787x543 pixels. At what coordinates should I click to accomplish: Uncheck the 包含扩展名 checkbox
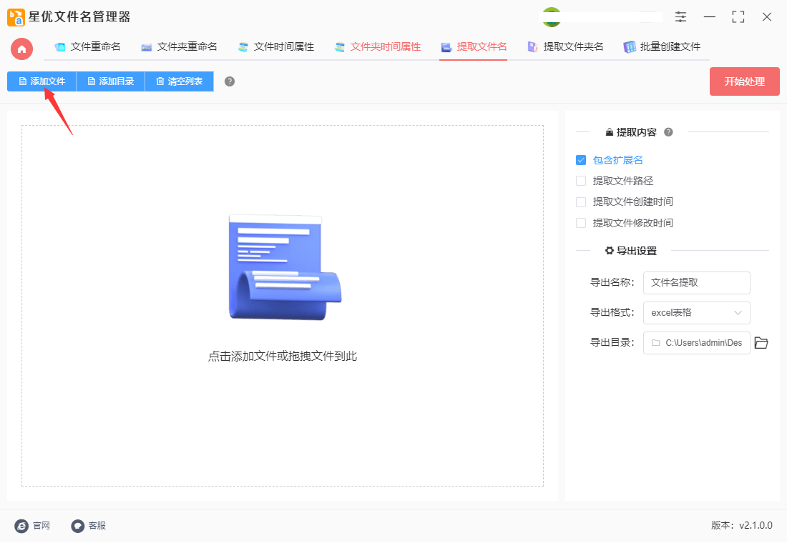(x=581, y=160)
